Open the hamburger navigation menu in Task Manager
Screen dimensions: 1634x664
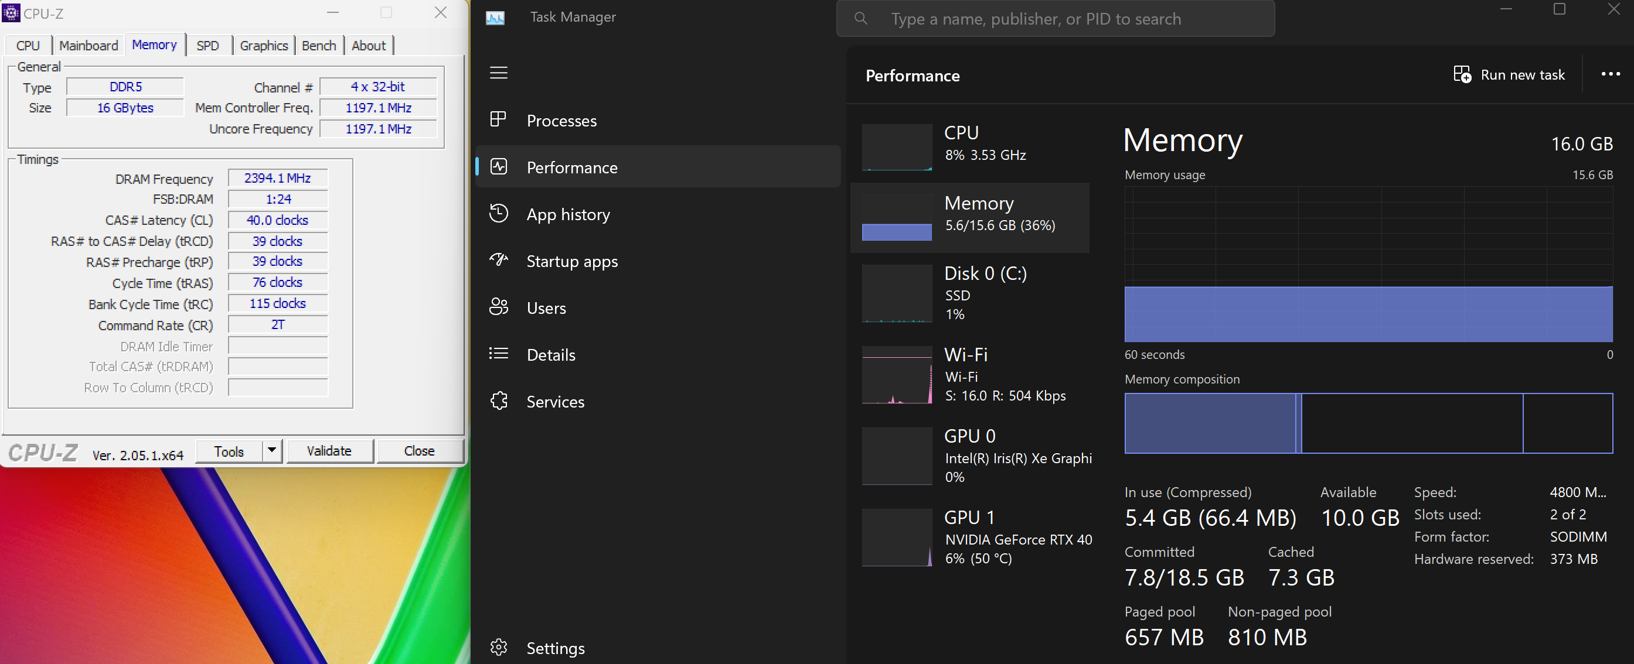[x=499, y=73]
